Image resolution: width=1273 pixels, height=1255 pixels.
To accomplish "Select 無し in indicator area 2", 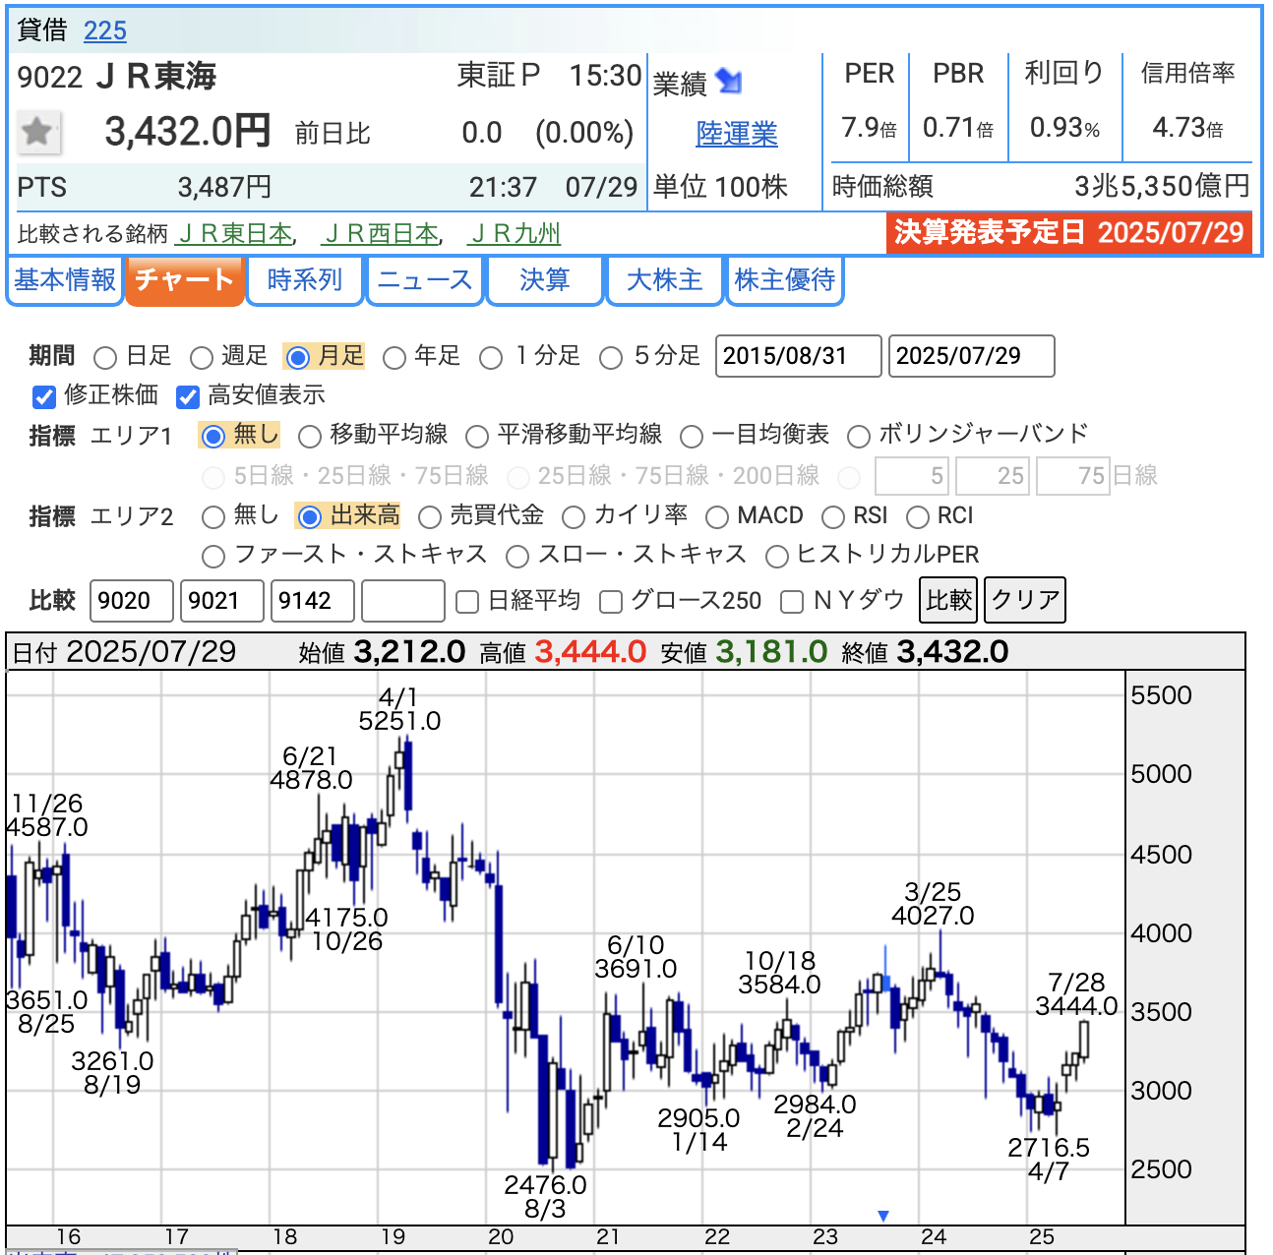I will pos(212,516).
